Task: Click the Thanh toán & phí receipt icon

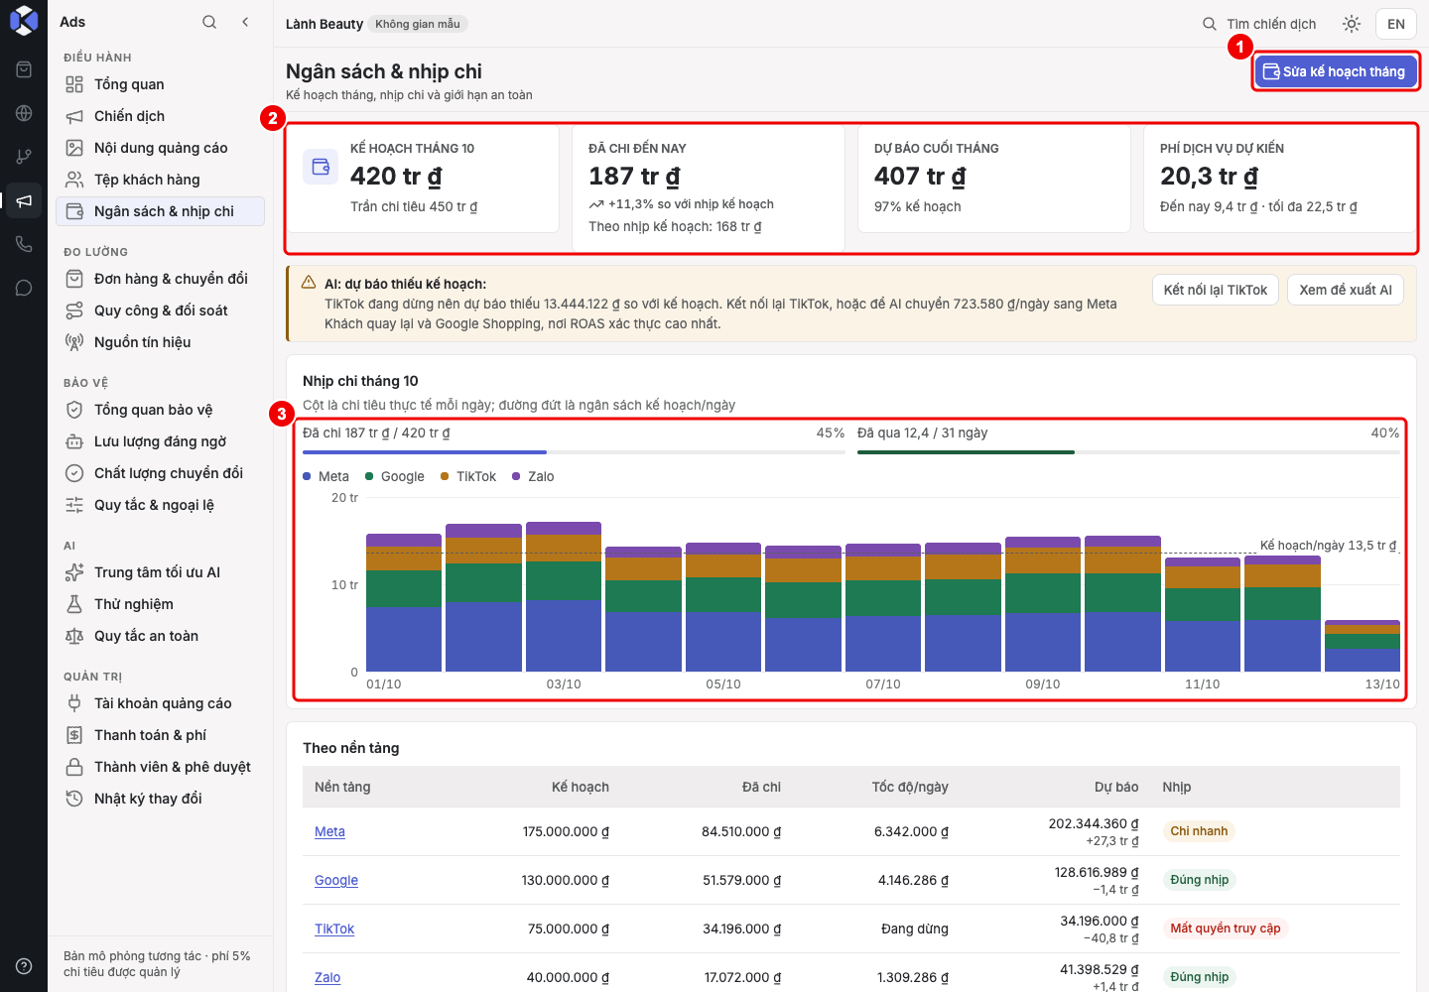Action: [74, 735]
